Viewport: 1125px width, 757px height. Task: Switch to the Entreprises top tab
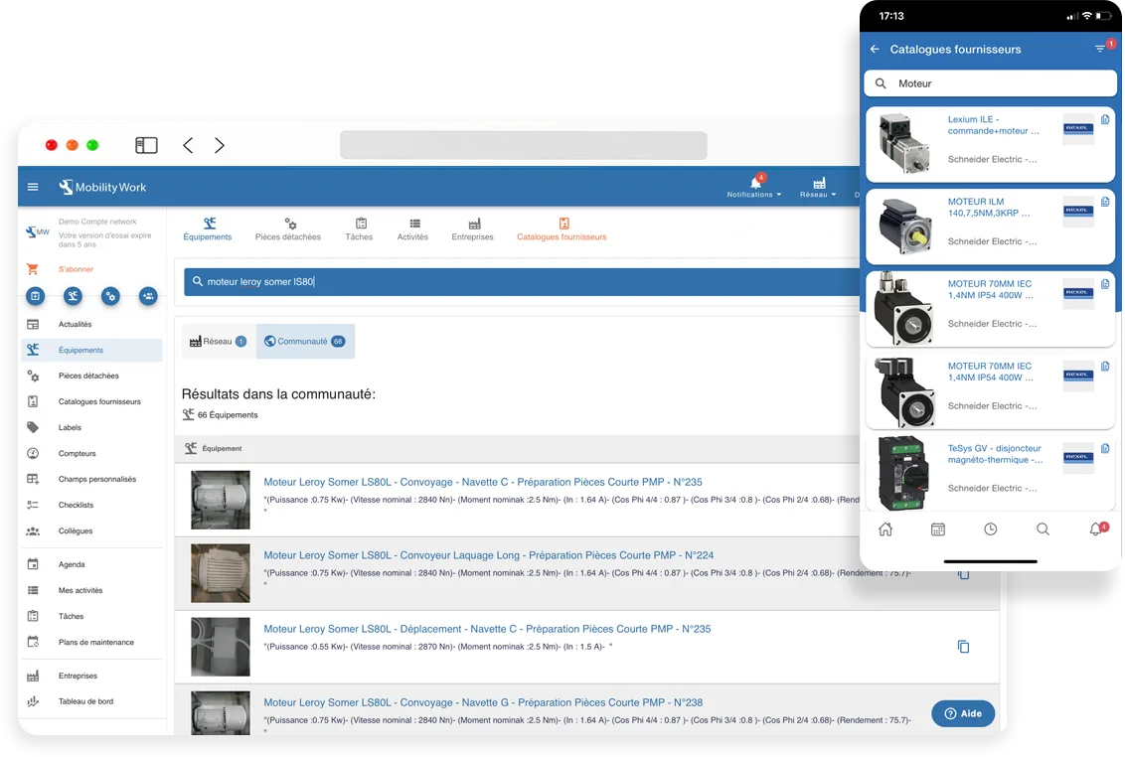tap(472, 228)
